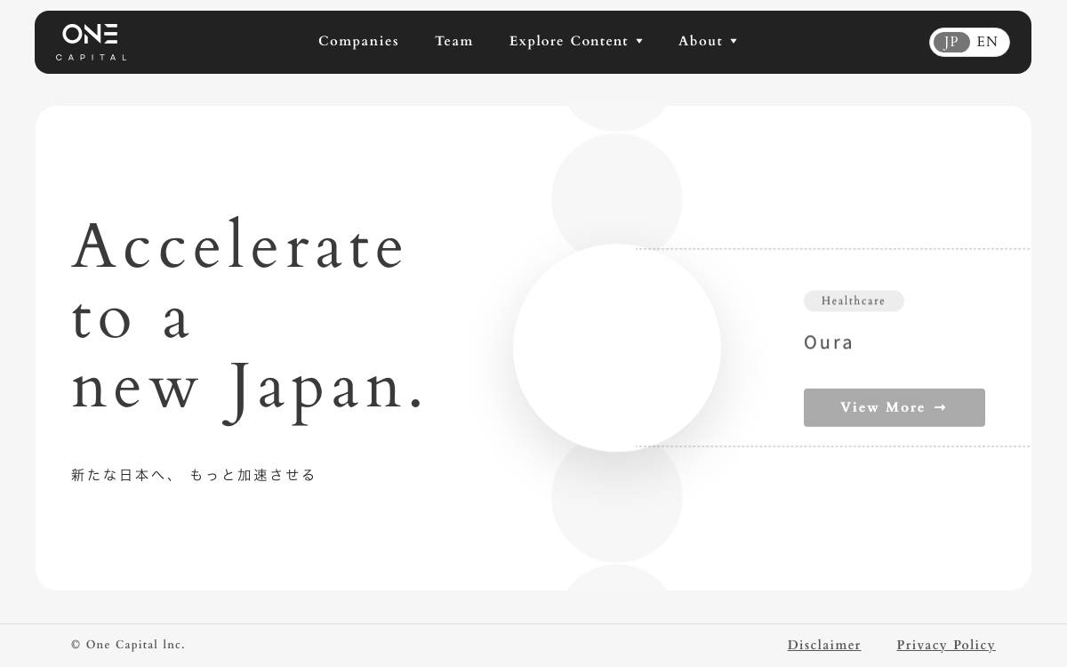The height and width of the screenshot is (667, 1067).
Task: Select the Healthcare category tag
Action: 854,301
